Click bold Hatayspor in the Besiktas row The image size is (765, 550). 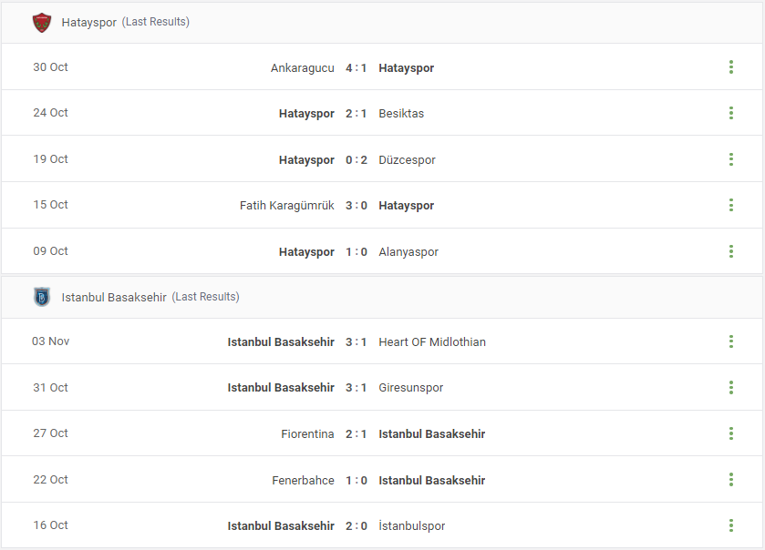[x=306, y=114]
